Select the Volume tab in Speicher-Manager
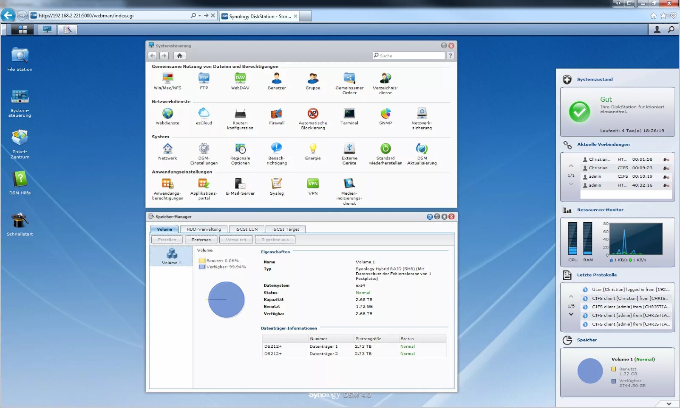The image size is (680, 408). 164,229
